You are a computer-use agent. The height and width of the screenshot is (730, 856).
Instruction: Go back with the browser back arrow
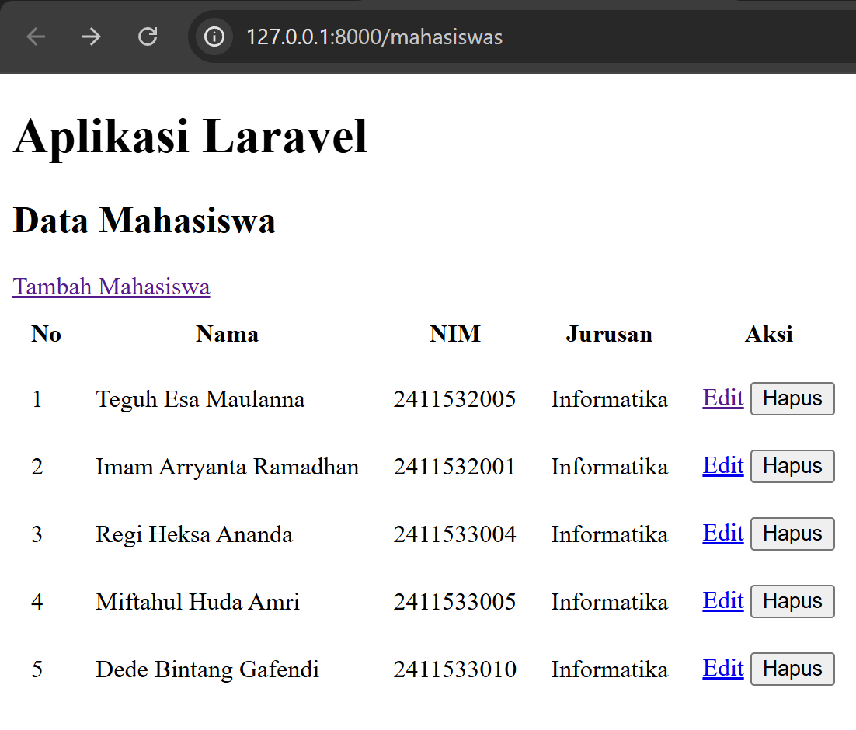(36, 37)
